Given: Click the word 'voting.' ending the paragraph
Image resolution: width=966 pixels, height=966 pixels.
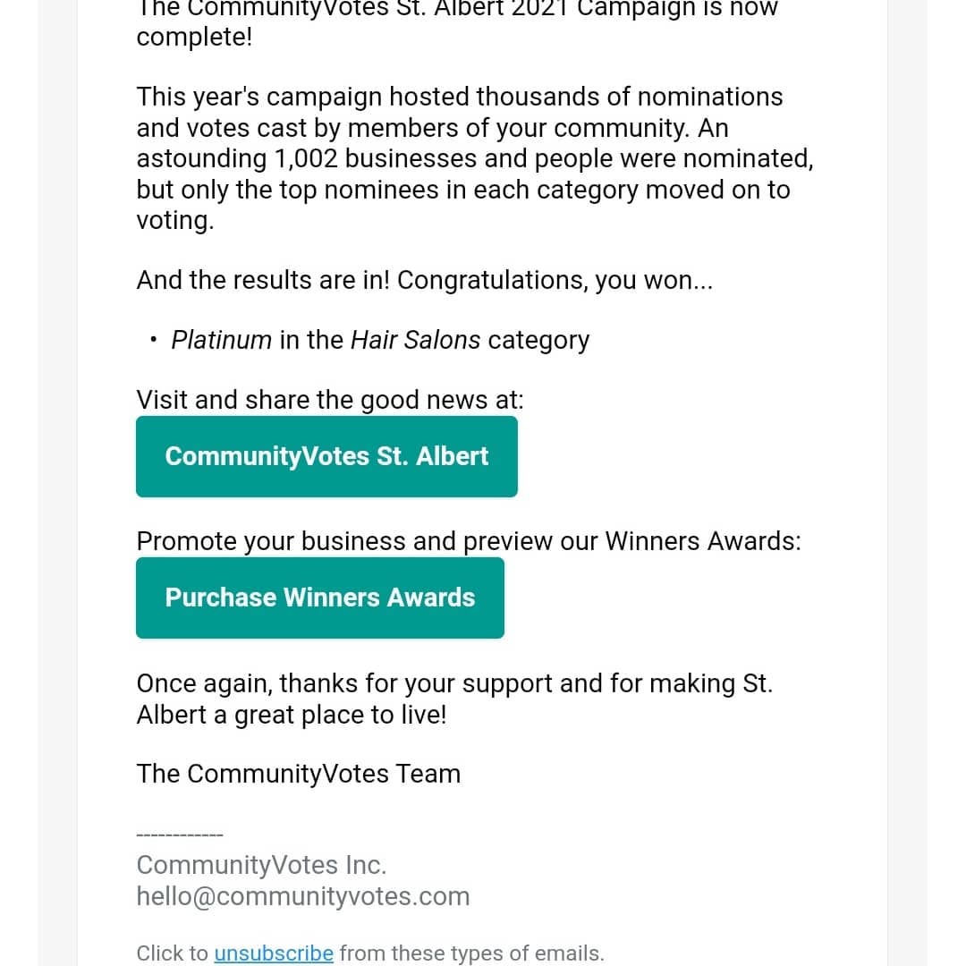Looking at the screenshot, I should click(x=175, y=220).
